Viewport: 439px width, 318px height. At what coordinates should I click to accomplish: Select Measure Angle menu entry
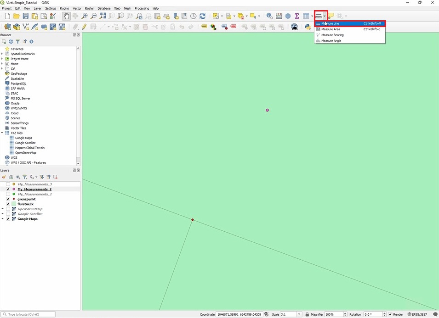point(331,41)
